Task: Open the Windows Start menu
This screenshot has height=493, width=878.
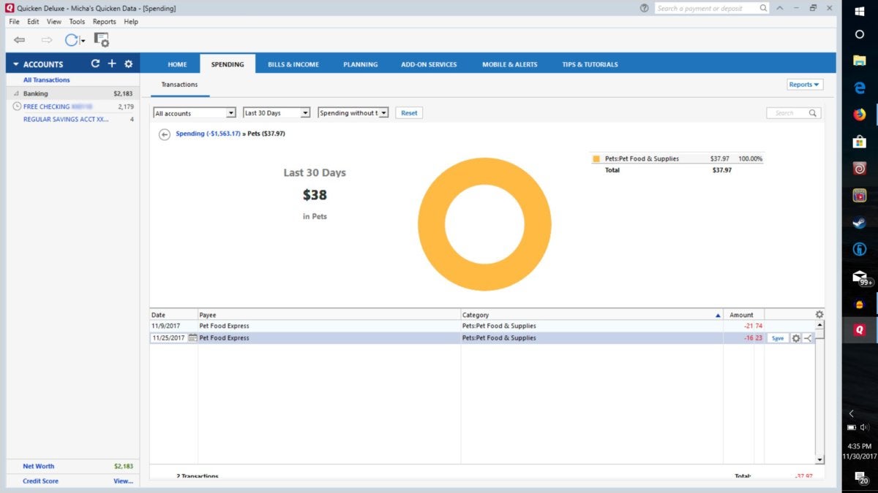Action: coord(860,11)
